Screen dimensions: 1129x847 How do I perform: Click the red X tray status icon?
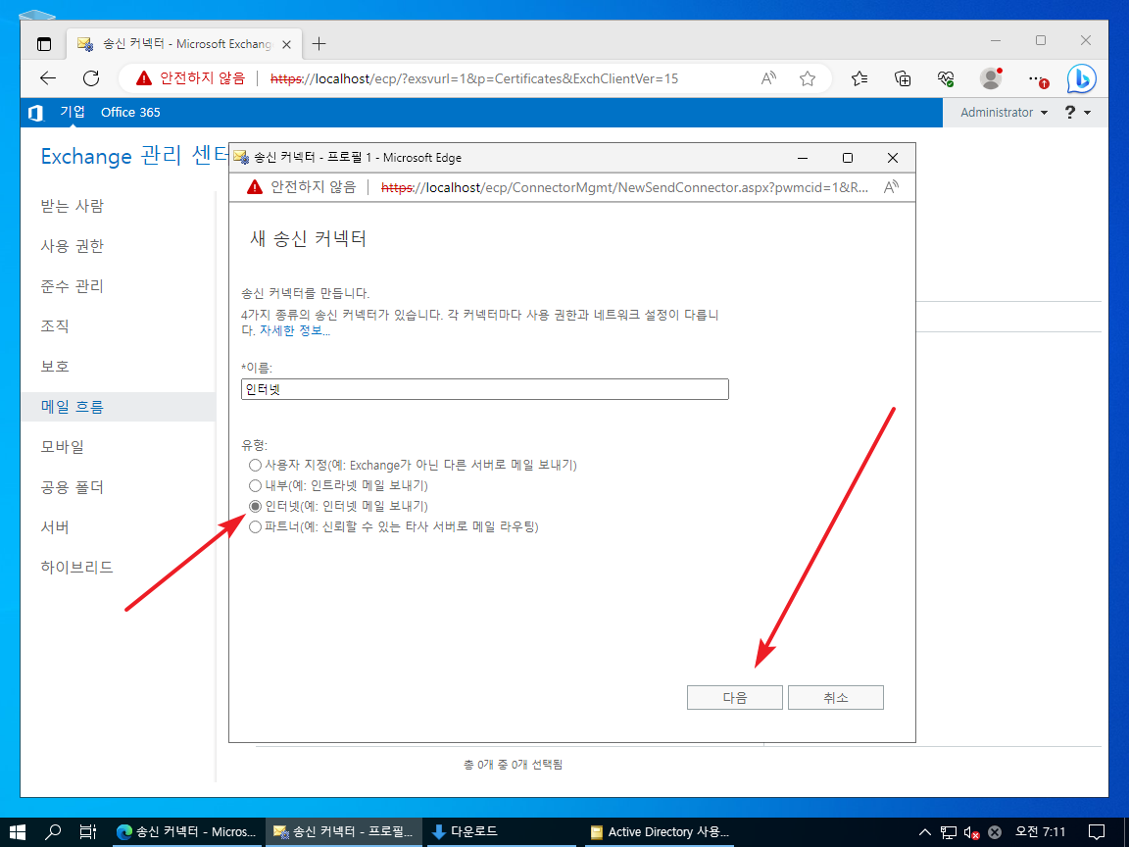(x=995, y=832)
